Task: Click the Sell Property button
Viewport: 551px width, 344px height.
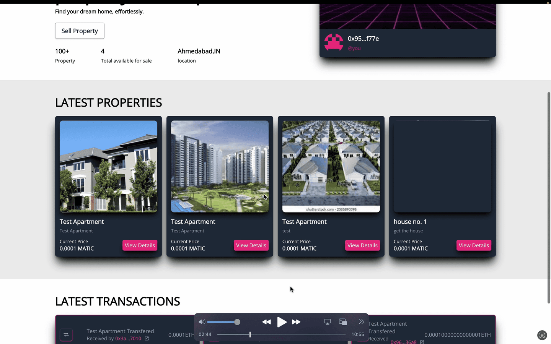Action: [x=80, y=31]
